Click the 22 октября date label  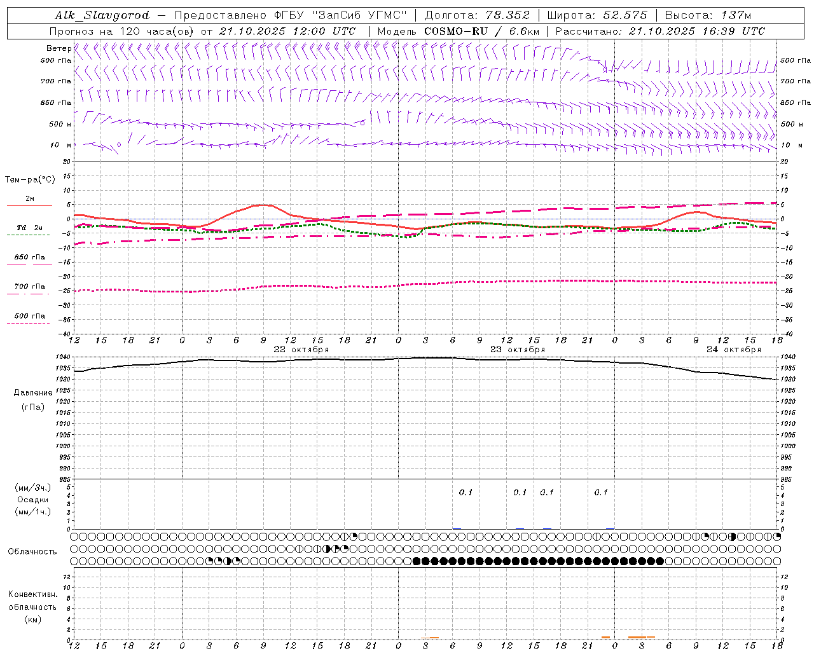point(301,350)
